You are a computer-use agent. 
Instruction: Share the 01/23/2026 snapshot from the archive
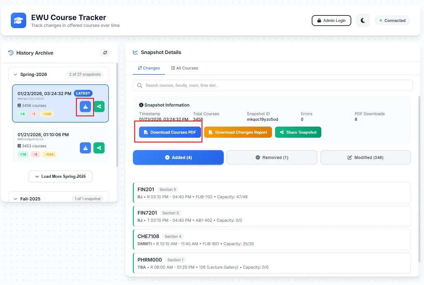click(x=99, y=107)
